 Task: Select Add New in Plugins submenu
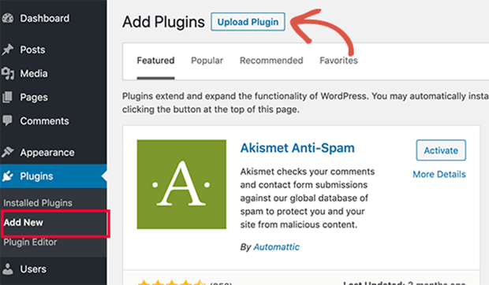[24, 223]
